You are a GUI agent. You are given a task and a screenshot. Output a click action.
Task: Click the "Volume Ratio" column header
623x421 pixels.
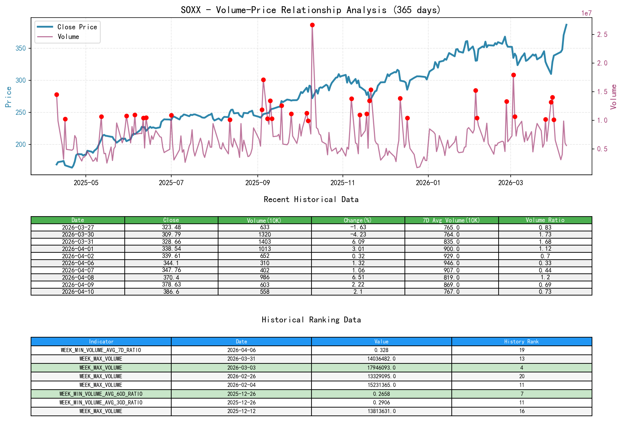pyautogui.click(x=545, y=220)
